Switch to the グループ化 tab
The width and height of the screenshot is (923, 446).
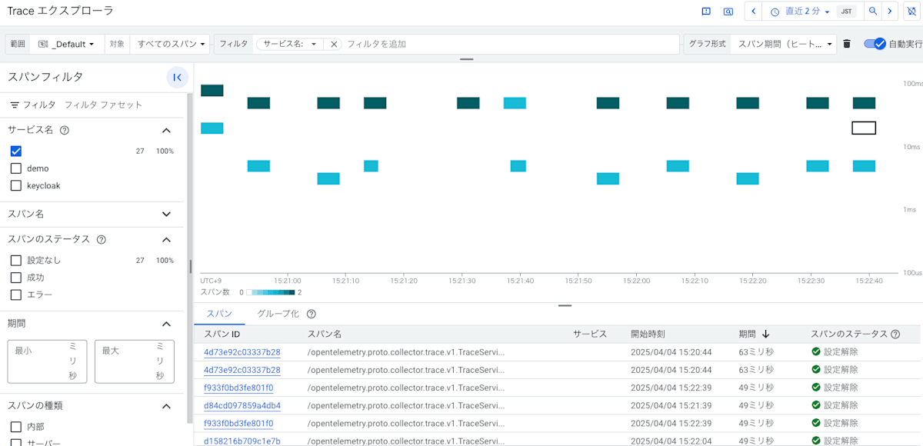[x=278, y=314]
